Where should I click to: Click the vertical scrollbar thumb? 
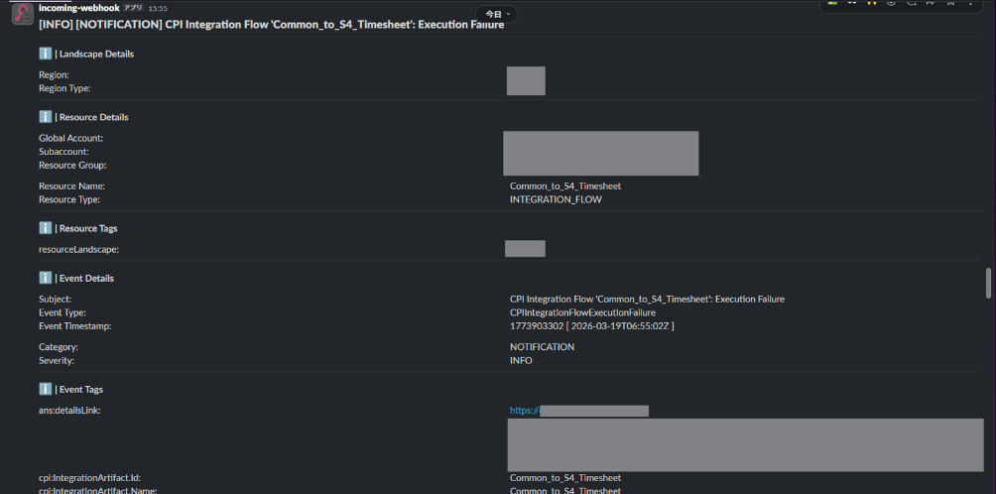tap(988, 283)
